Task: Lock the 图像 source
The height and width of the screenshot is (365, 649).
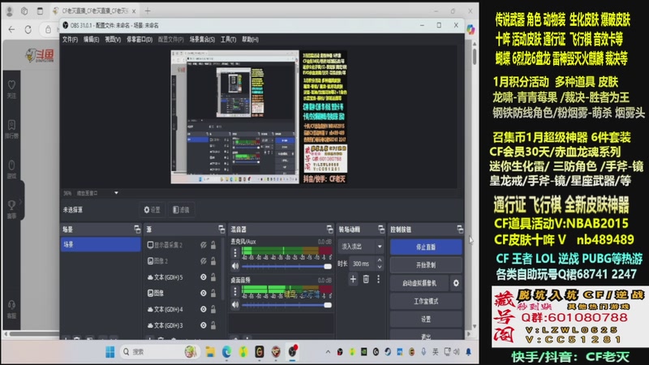Action: tap(213, 293)
